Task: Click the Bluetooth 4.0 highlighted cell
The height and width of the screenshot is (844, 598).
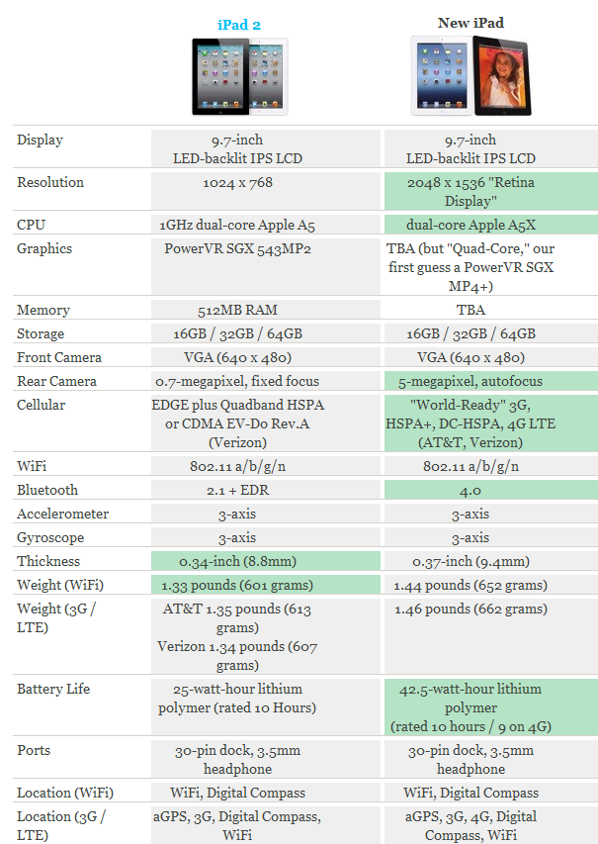Action: (490, 490)
